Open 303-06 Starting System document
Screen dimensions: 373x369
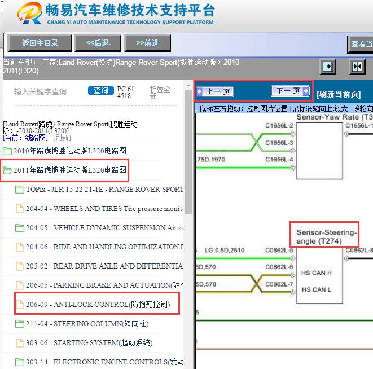(89, 343)
